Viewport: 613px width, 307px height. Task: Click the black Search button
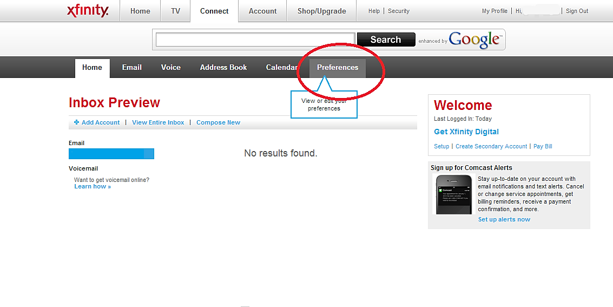tap(386, 40)
